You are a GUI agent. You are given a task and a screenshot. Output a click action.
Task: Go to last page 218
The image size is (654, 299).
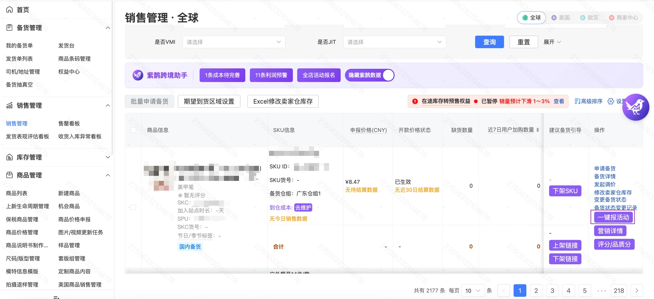(x=619, y=290)
